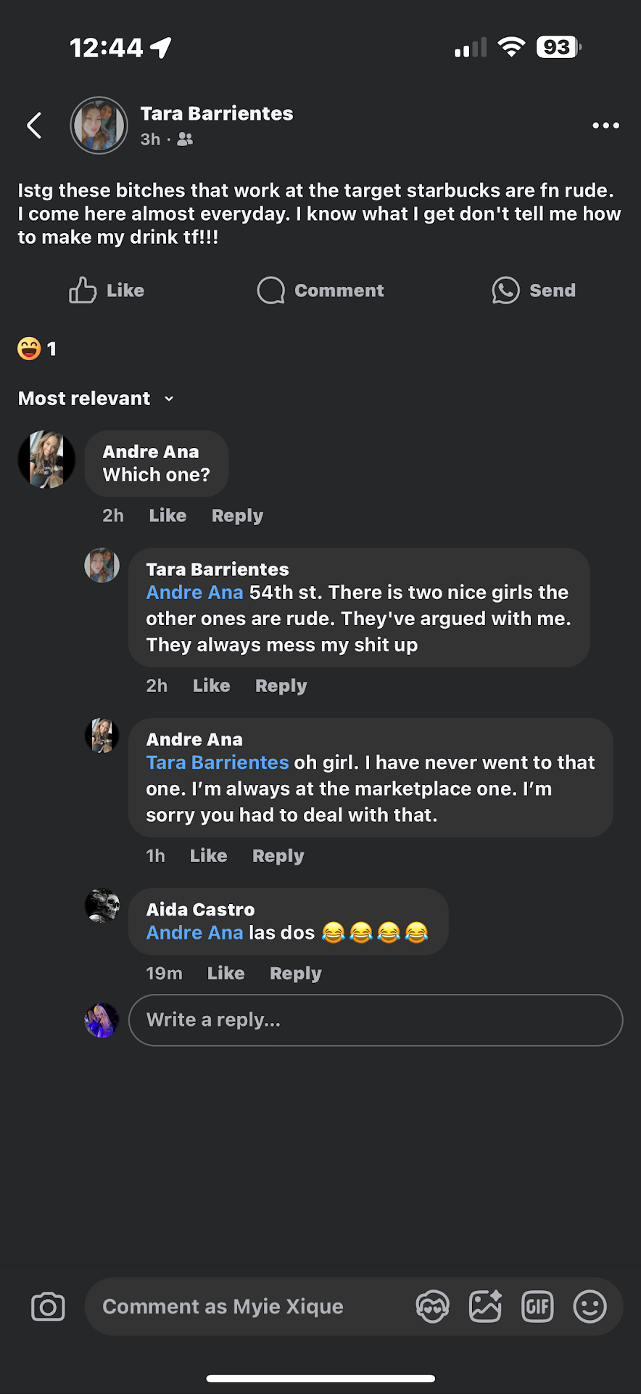The image size is (641, 1394).
Task: Tap the haha reaction count
Action: pyautogui.click(x=37, y=349)
